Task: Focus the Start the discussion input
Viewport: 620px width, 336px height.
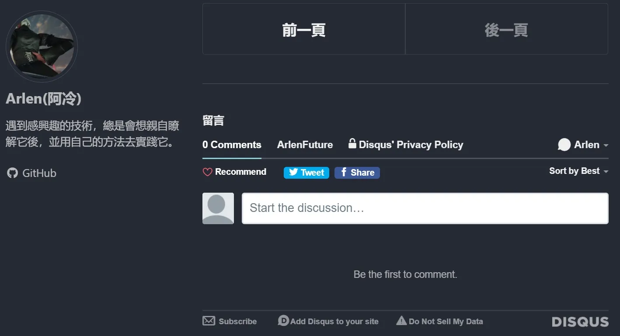Action: pos(425,208)
